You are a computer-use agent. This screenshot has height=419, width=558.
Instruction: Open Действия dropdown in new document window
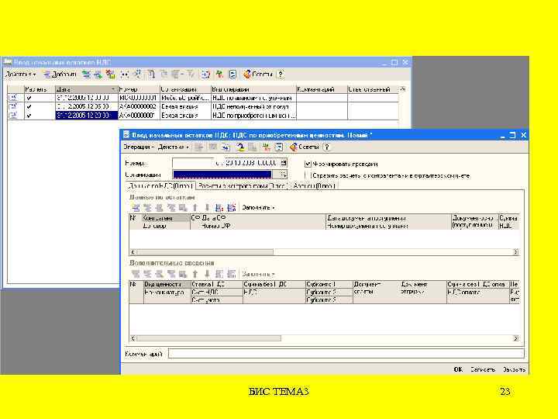[174, 147]
